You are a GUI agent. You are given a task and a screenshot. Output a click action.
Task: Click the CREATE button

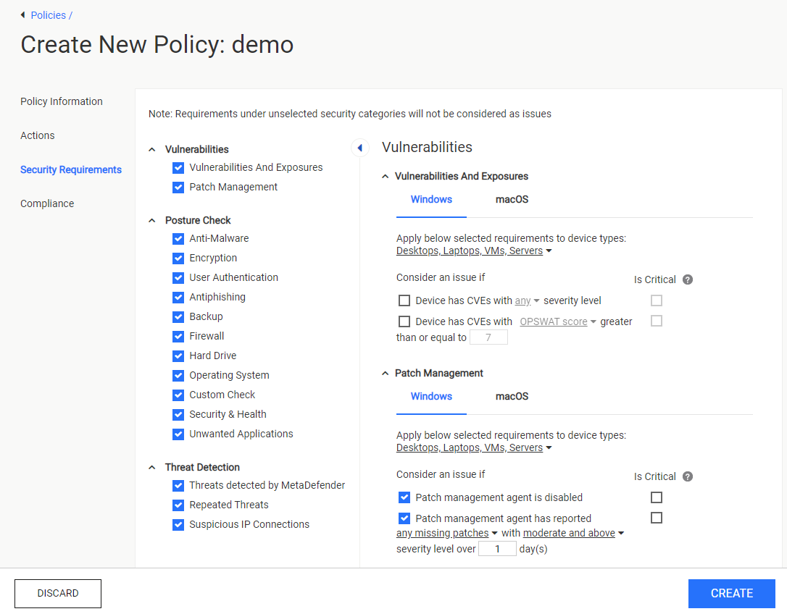(731, 594)
